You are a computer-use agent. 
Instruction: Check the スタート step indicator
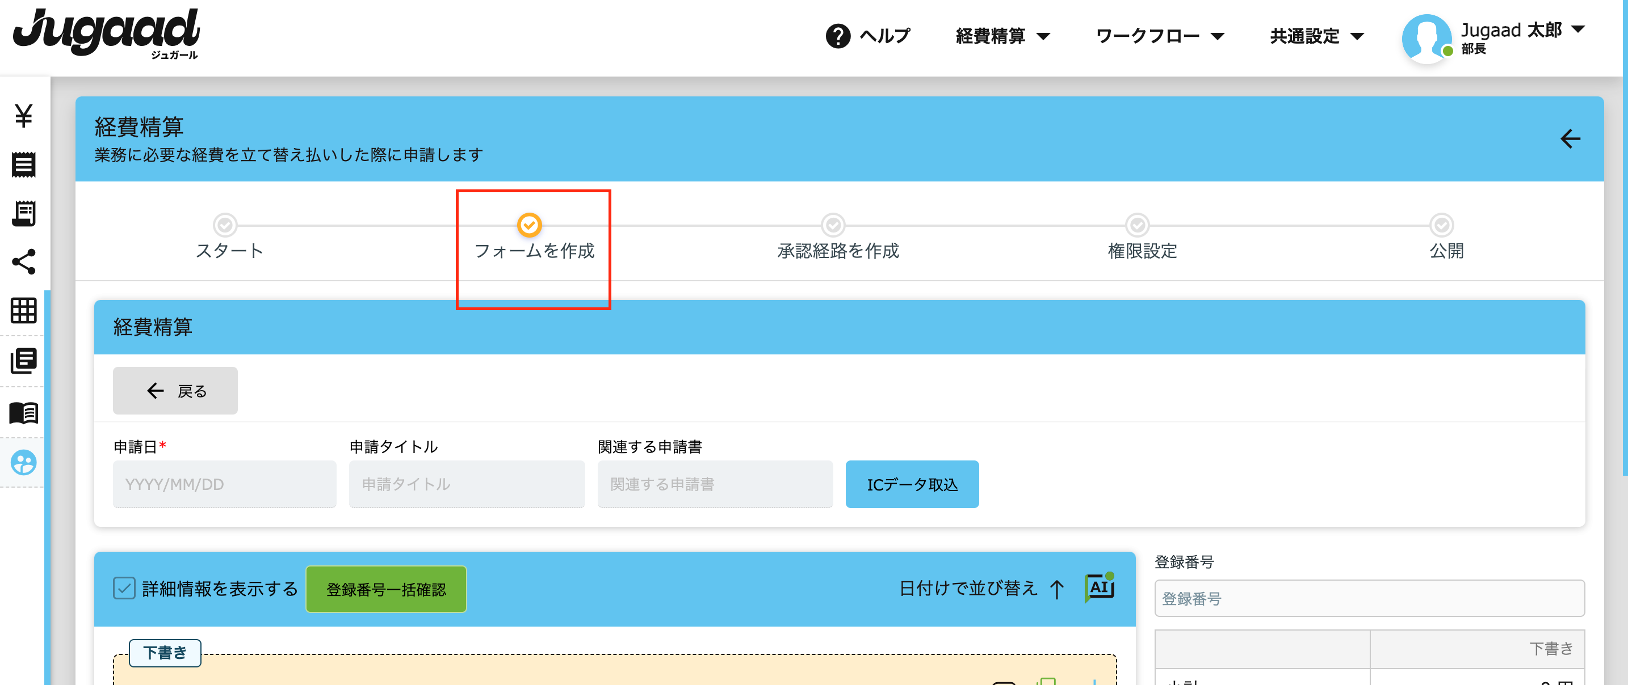point(228,223)
